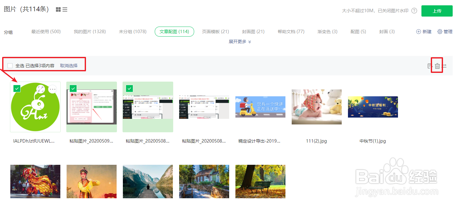Open group management via the 管理 gear icon
Screen dimensions: 463x207
[x=439, y=32]
